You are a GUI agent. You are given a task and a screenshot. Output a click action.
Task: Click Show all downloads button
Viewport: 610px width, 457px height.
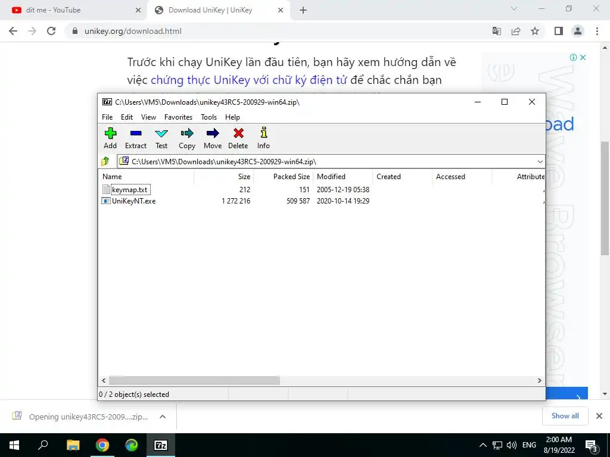(565, 416)
